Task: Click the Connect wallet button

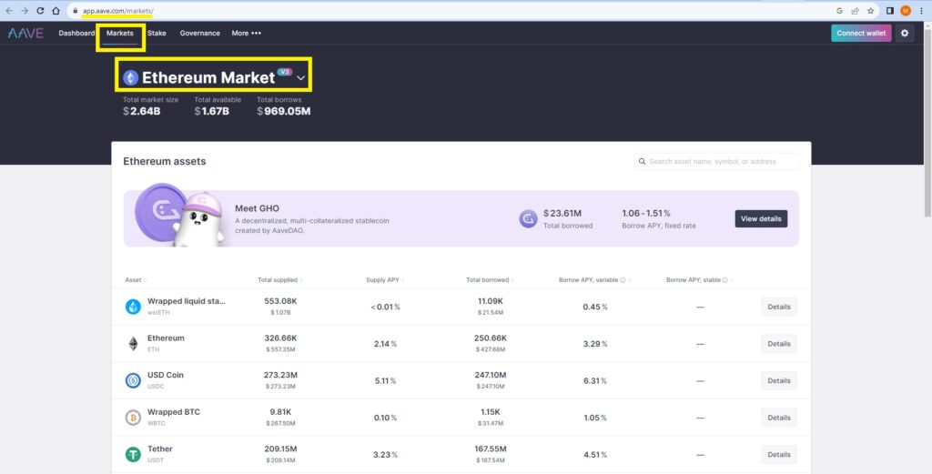Action: point(861,34)
